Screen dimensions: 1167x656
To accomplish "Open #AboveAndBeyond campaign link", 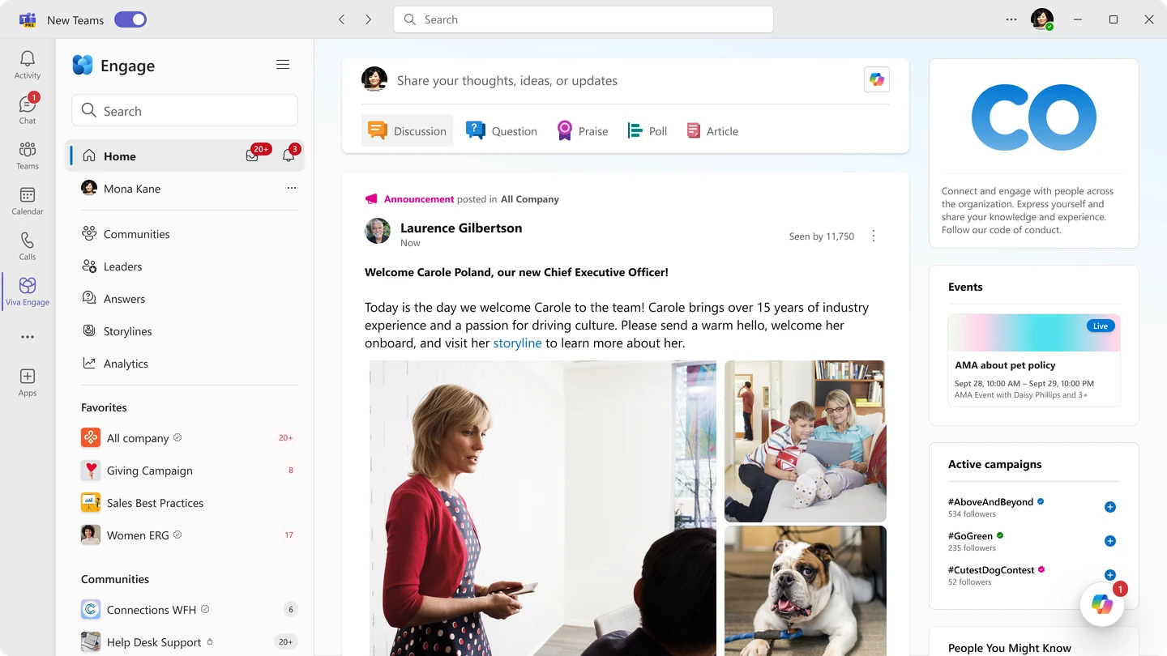I will 990,502.
